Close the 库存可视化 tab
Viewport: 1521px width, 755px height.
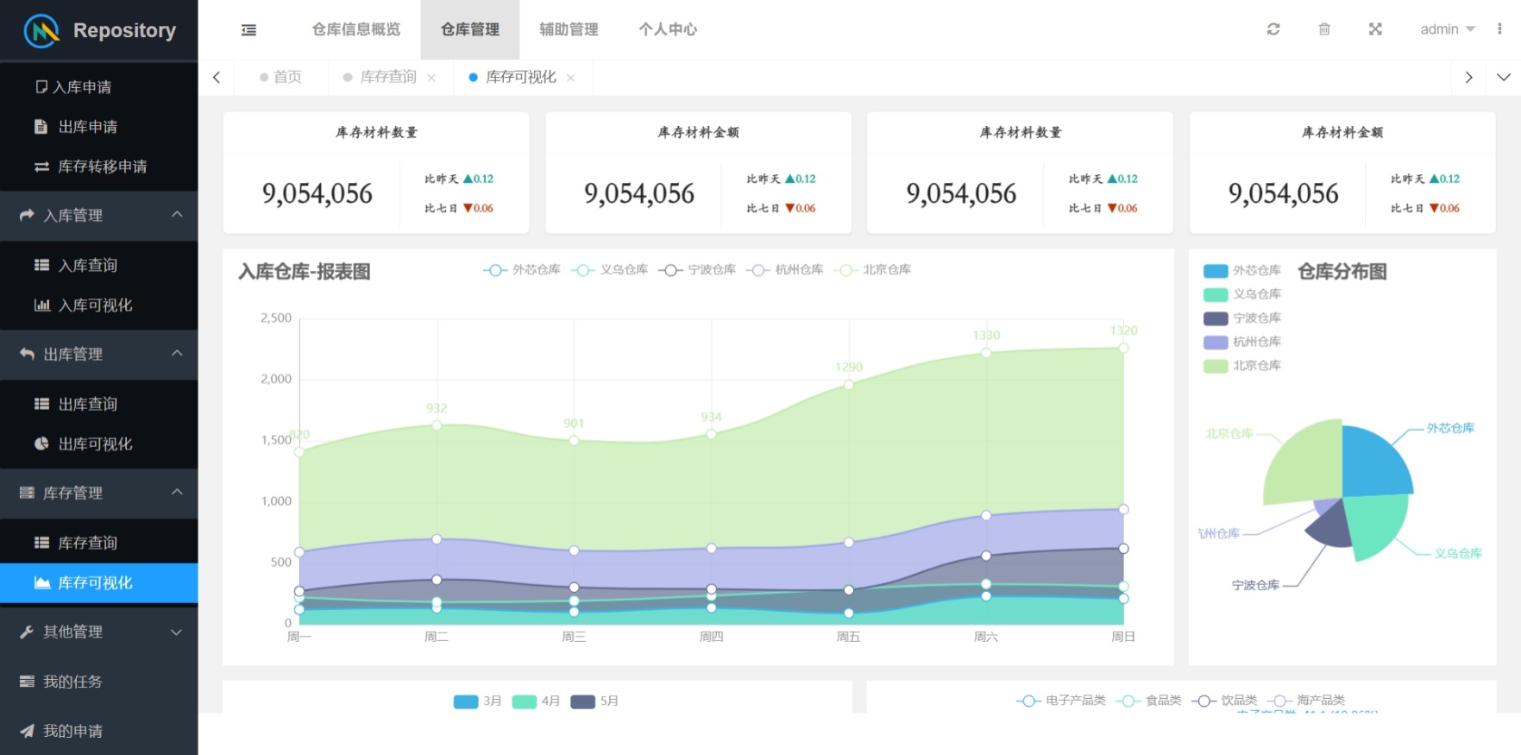(570, 78)
